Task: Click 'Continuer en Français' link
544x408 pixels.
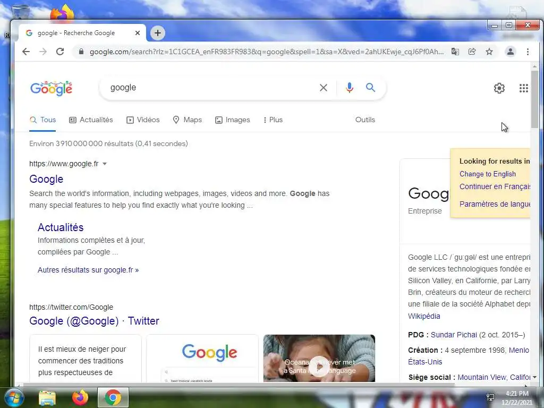Action: tap(495, 186)
